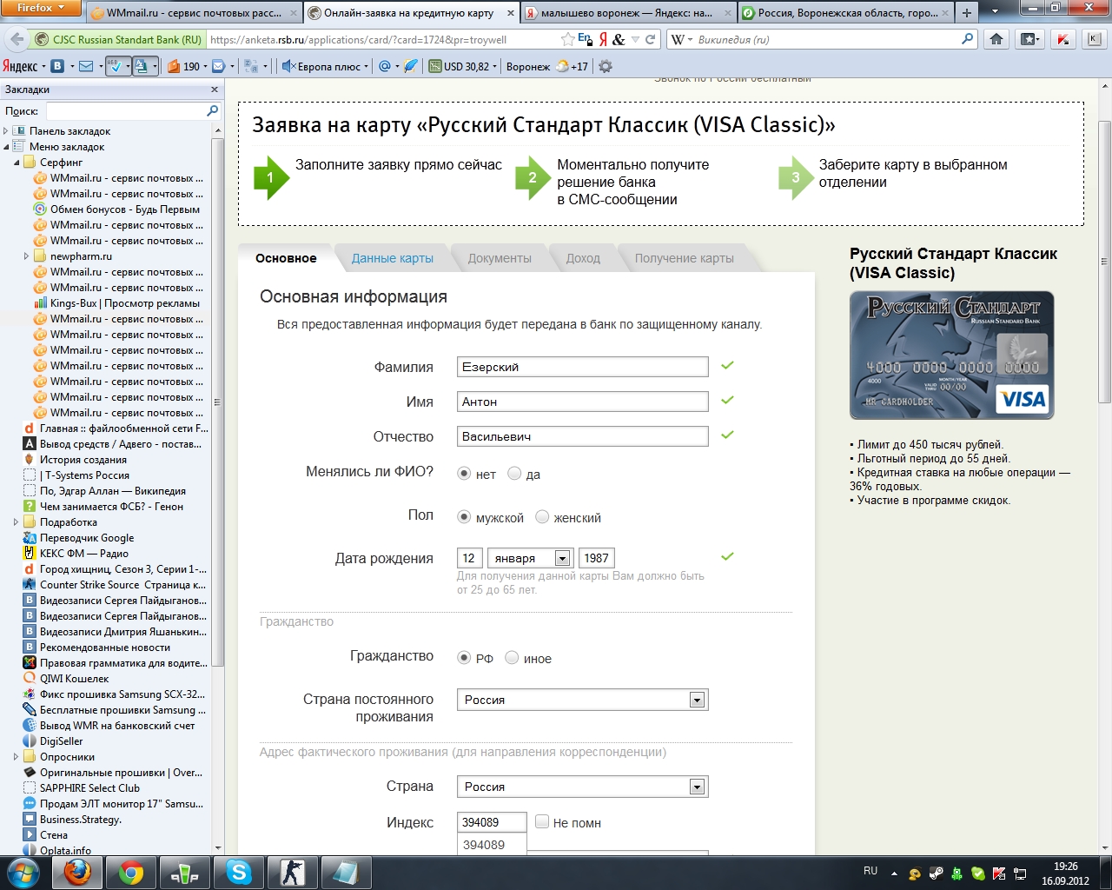1112x890 pixels.
Task: Open the birth month dropdown 'января'
Action: click(x=529, y=558)
